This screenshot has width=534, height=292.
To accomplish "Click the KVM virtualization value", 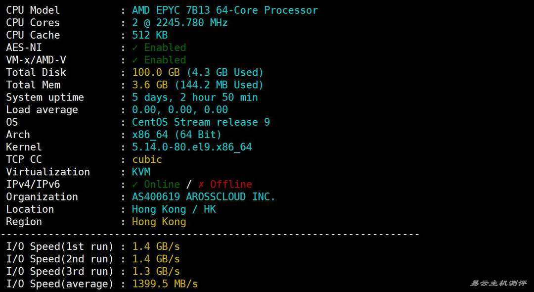I will tap(141, 172).
